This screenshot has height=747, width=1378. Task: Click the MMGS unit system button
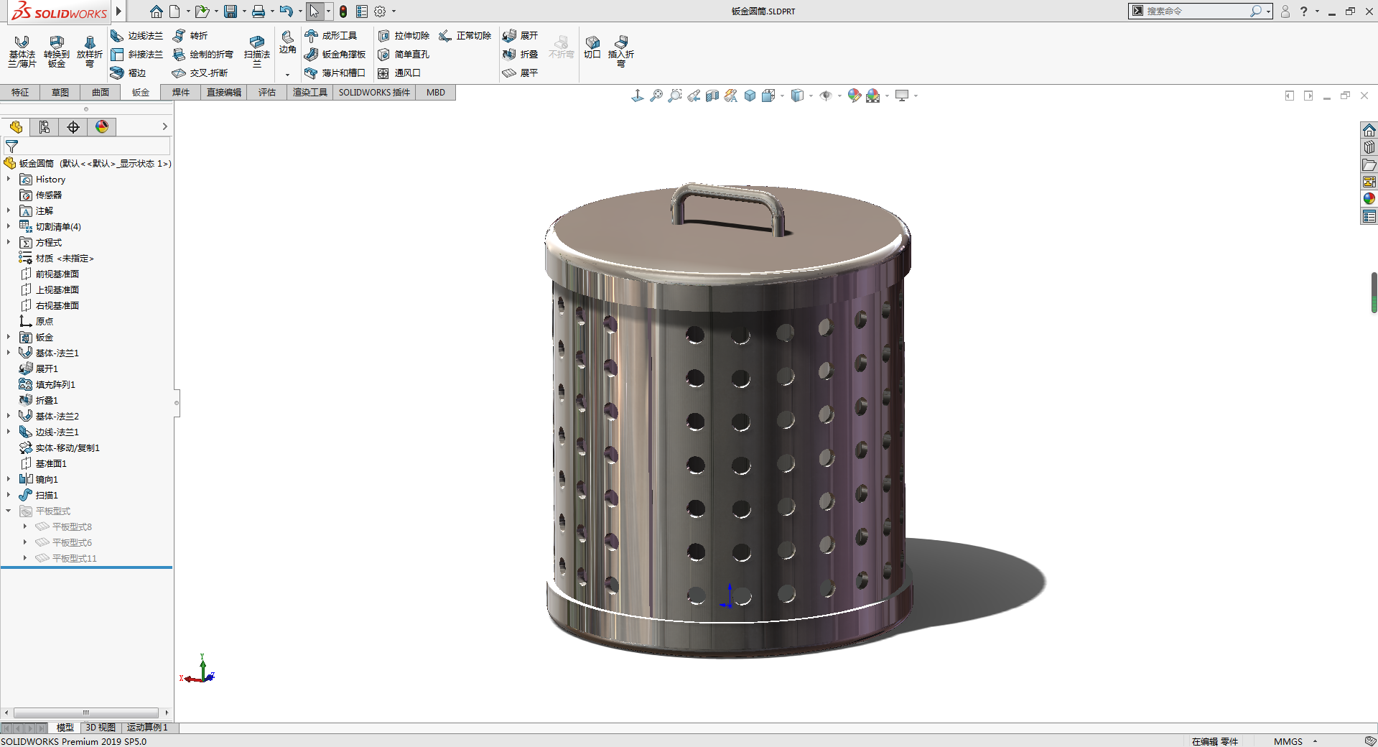coord(1288,741)
